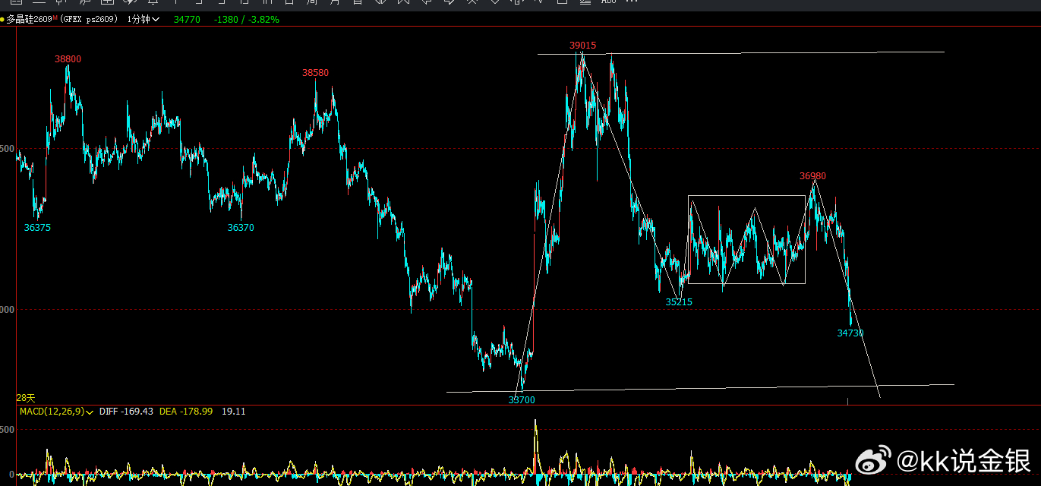This screenshot has height=486, width=1041.
Task: Click the MACD histogram value 19.11
Action: click(234, 411)
